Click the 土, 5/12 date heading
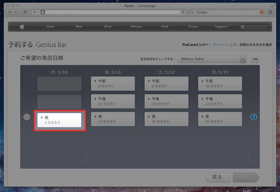 click(x=166, y=72)
